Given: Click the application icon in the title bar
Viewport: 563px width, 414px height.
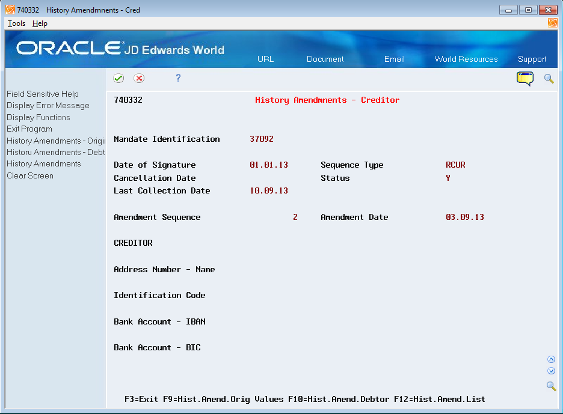Looking at the screenshot, I should tap(10, 10).
